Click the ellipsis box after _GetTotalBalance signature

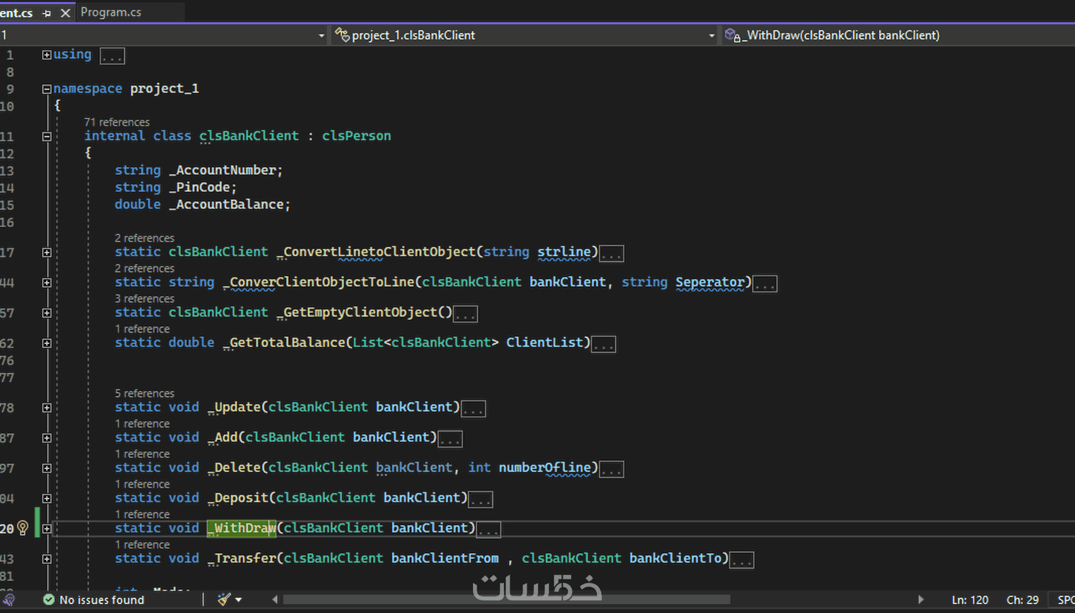(x=604, y=344)
